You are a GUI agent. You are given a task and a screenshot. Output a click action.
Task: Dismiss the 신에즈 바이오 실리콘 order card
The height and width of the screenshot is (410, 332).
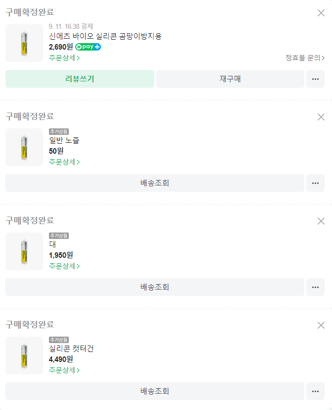click(x=321, y=13)
